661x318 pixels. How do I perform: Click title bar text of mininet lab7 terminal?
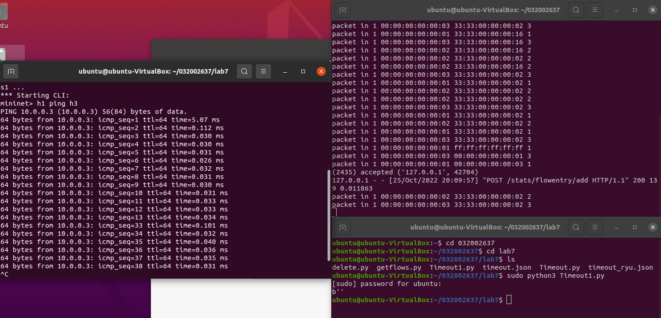click(x=153, y=71)
